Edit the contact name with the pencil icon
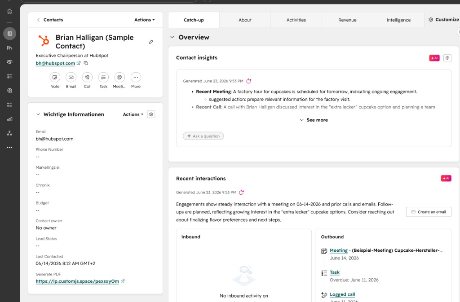Image resolution: width=460 pixels, height=302 pixels. (151, 42)
